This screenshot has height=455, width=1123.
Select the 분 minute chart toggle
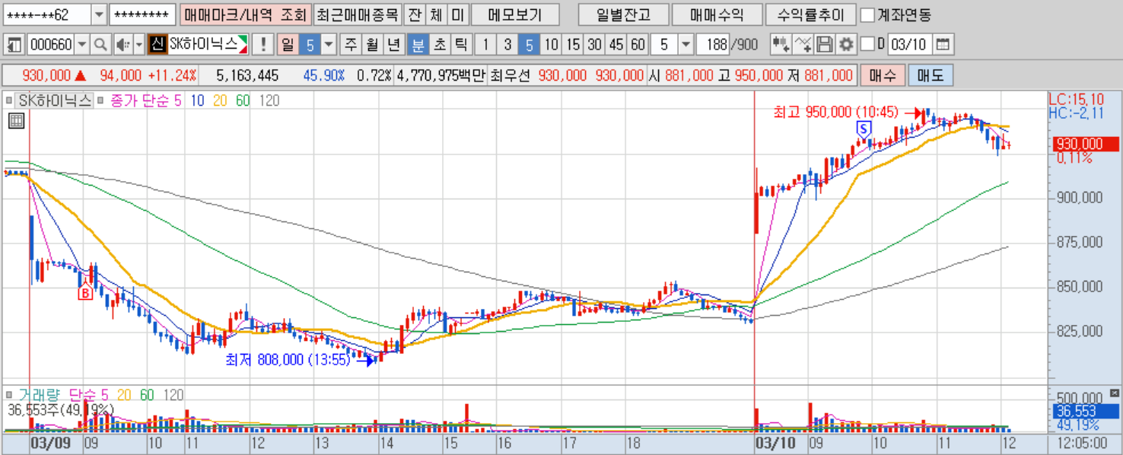418,45
